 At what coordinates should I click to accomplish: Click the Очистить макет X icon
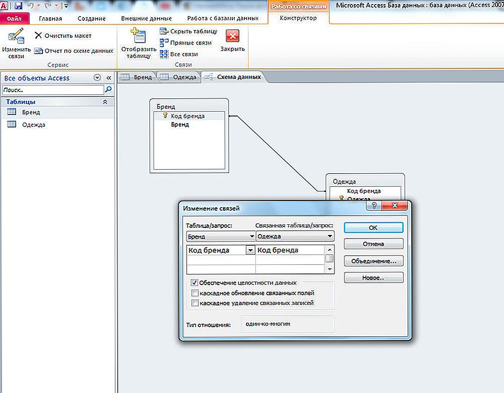(x=38, y=35)
